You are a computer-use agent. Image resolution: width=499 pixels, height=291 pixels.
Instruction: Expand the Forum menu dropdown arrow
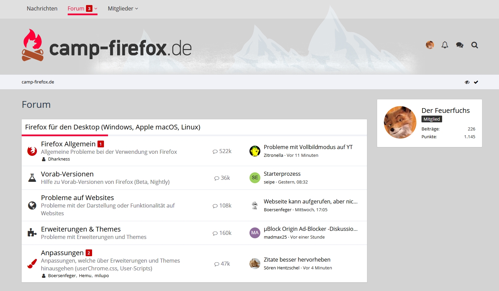click(96, 9)
